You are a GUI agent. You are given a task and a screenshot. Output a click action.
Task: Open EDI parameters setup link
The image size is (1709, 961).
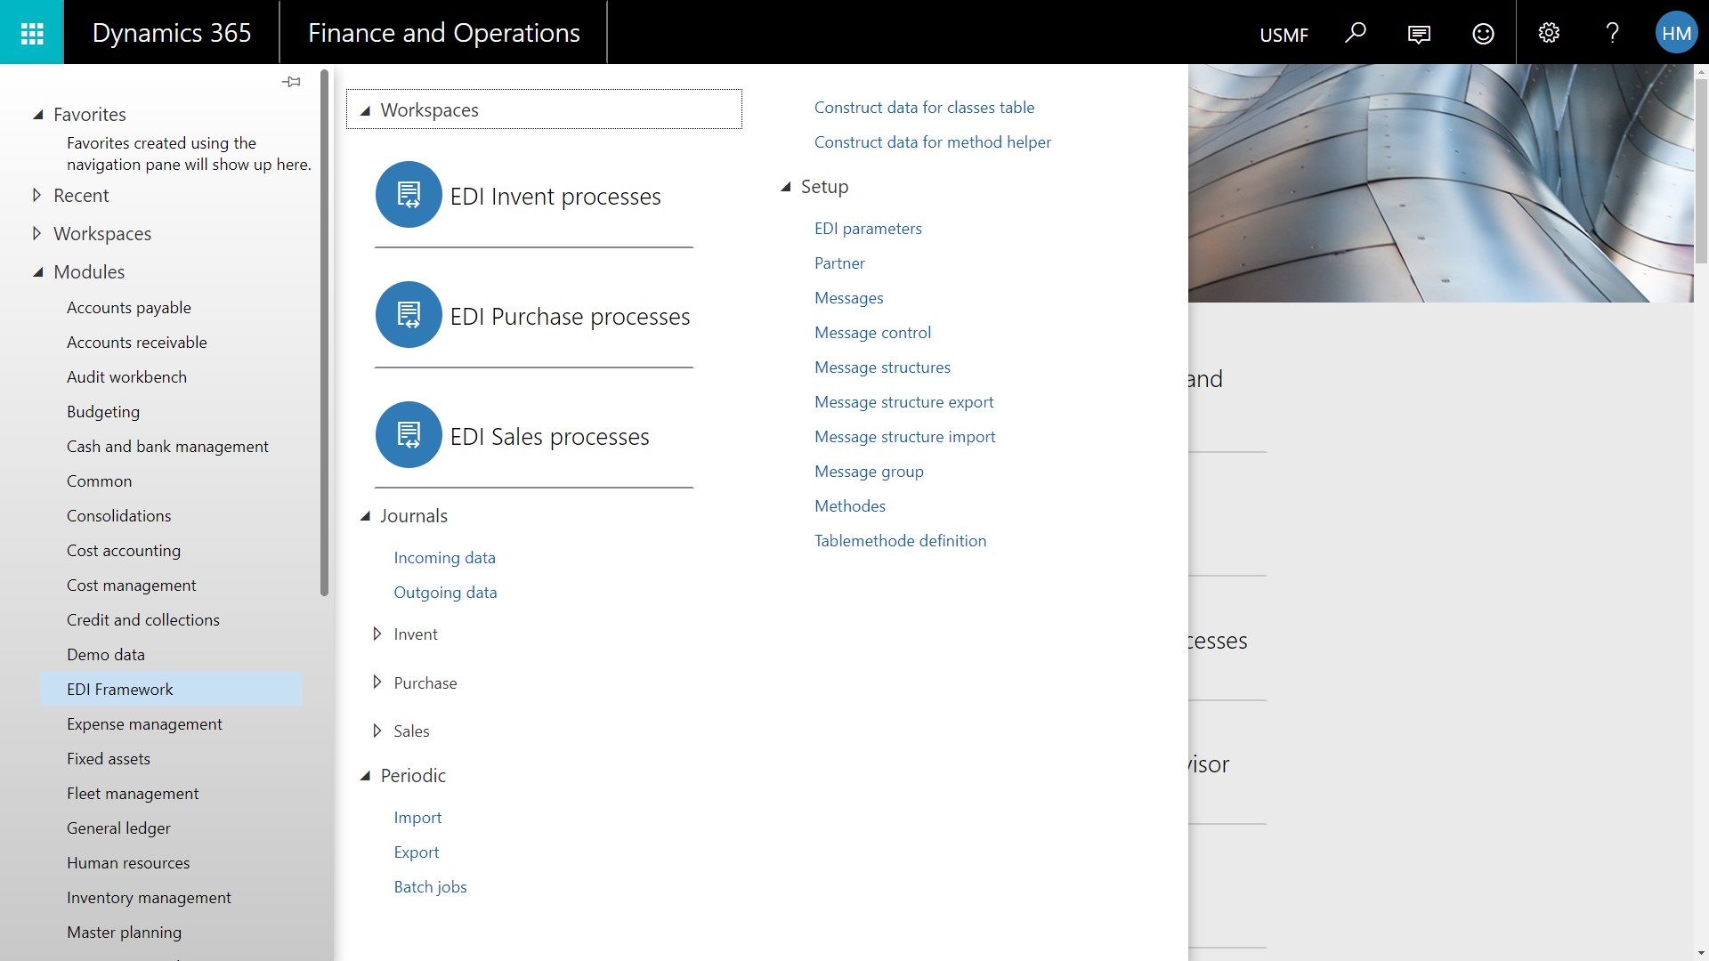(868, 229)
